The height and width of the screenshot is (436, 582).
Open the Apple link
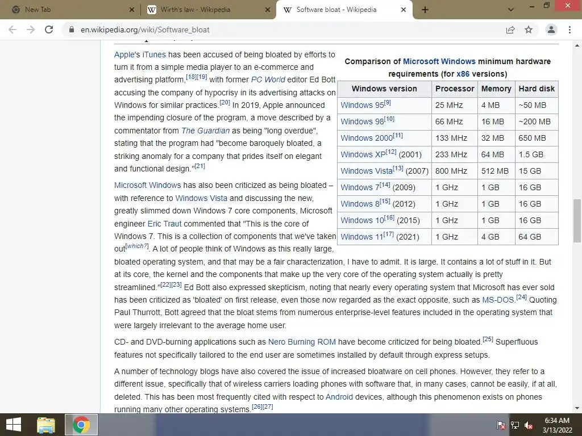coord(124,54)
